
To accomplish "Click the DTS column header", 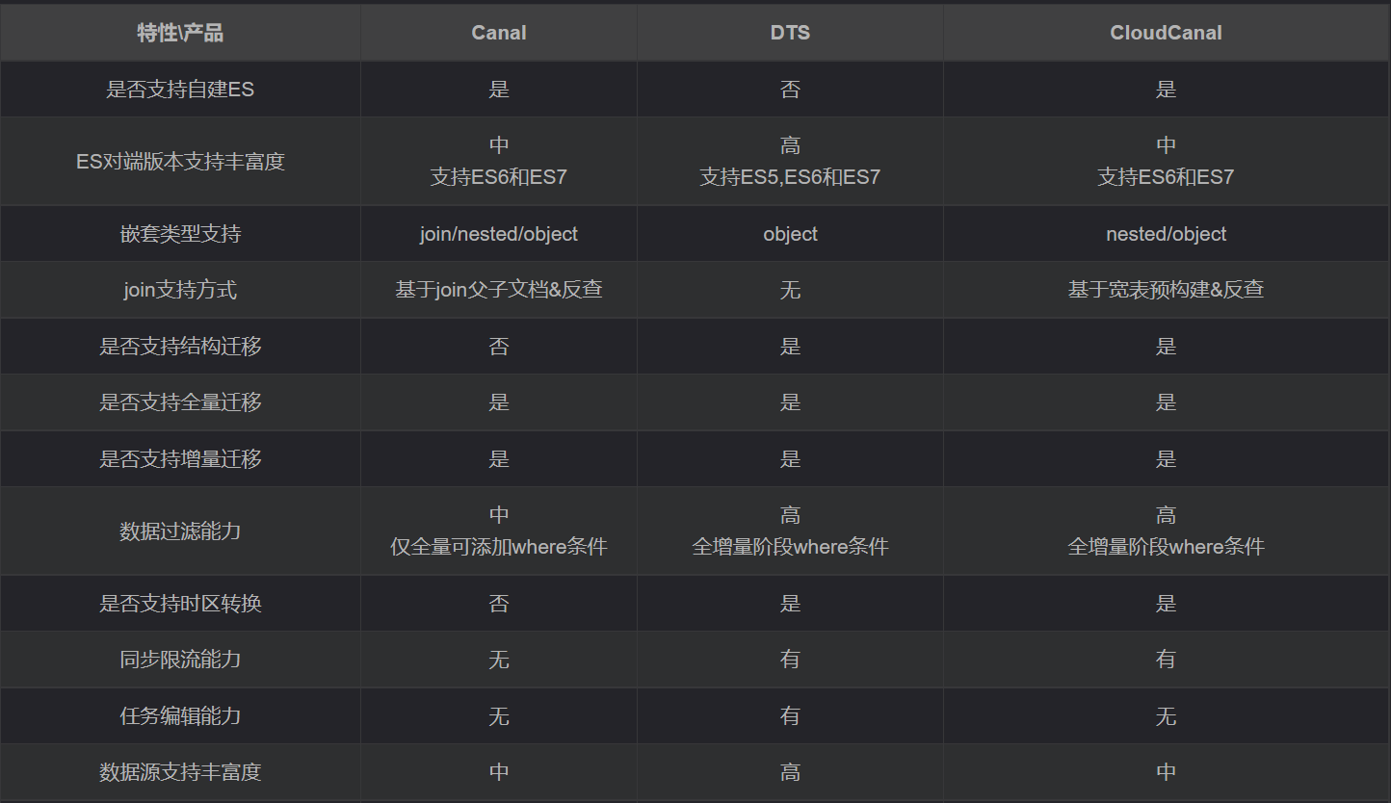I will (x=790, y=33).
